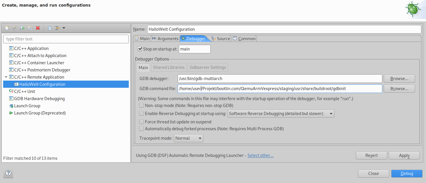
Task: Delete the HalloWelt Configuration with red X icon
Action: (x=38, y=28)
